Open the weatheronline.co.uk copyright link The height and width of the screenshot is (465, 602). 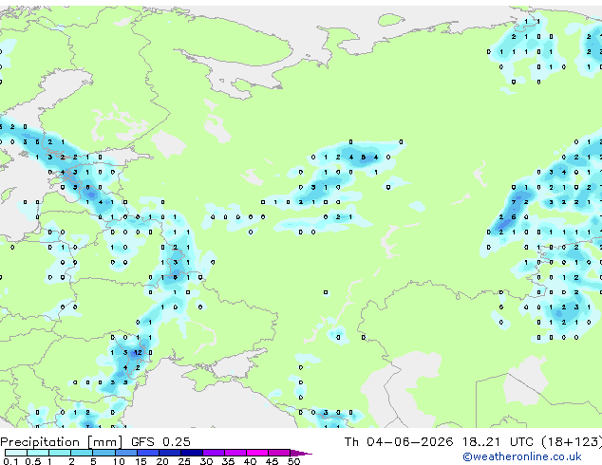coord(522,456)
